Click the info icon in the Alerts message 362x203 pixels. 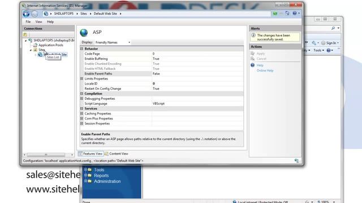253,35
